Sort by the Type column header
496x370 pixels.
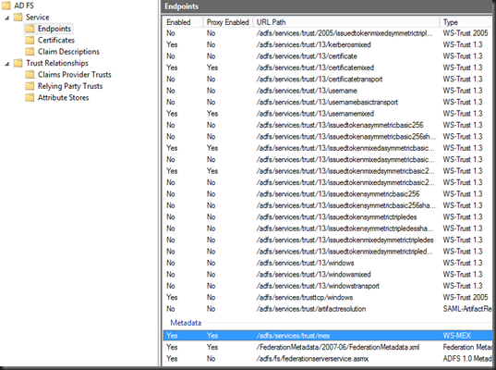click(x=466, y=22)
